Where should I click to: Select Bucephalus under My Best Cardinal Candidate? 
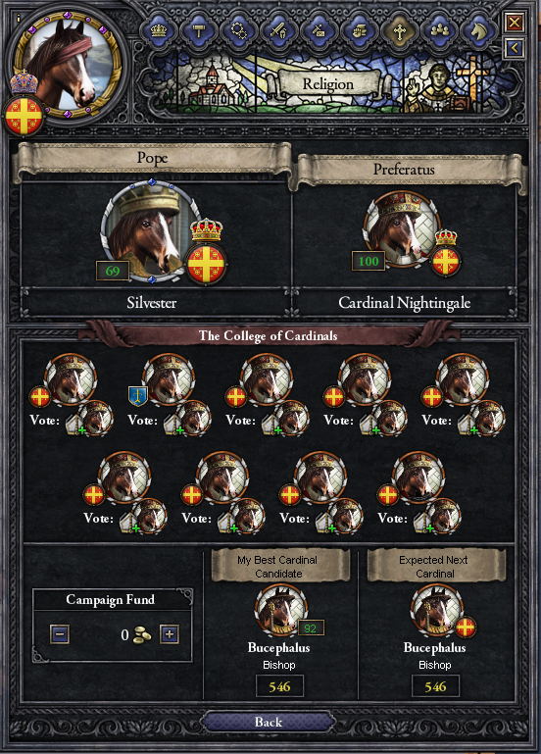[279, 610]
